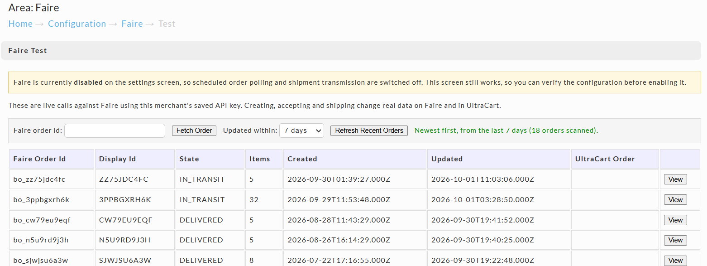Select the Area: Faire page title
Image resolution: width=707 pixels, height=266 pixels.
tap(33, 8)
